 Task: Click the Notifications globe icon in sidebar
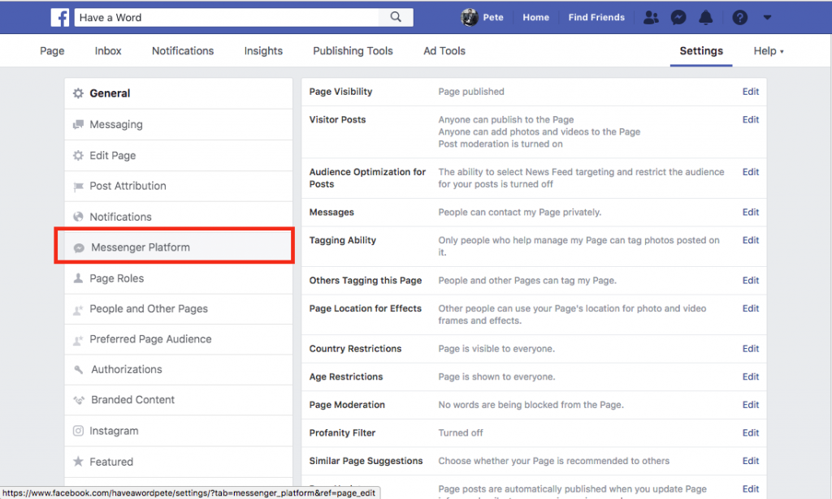pos(78,217)
